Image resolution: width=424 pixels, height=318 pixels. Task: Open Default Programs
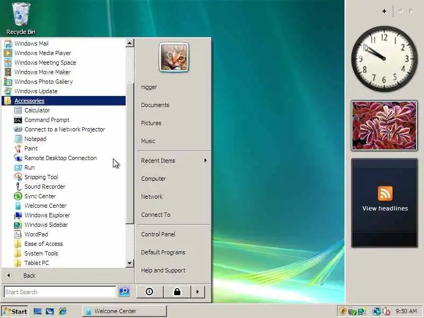pos(174,252)
